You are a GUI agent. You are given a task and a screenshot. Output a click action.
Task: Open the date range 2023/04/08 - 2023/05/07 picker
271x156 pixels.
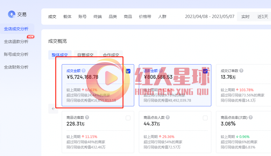[x=210, y=17]
